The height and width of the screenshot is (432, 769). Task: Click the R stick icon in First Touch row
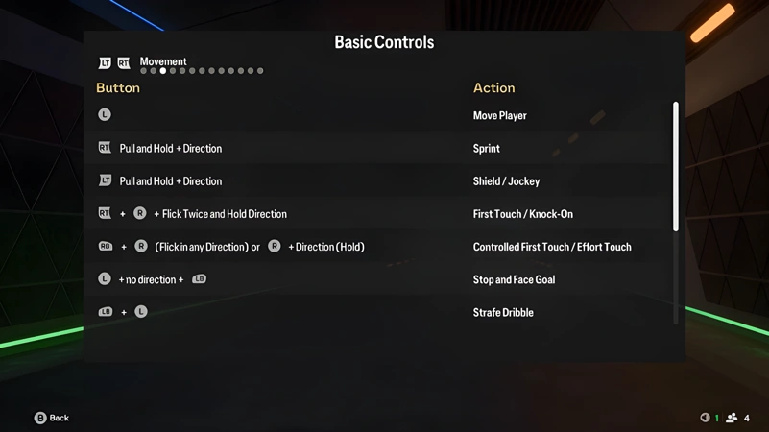140,213
